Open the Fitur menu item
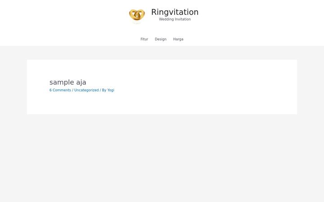 tap(144, 39)
